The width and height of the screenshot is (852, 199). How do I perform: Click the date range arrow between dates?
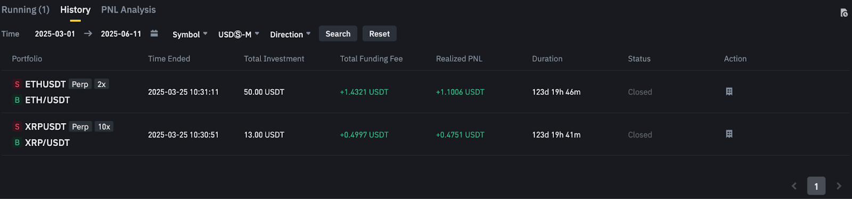point(88,33)
